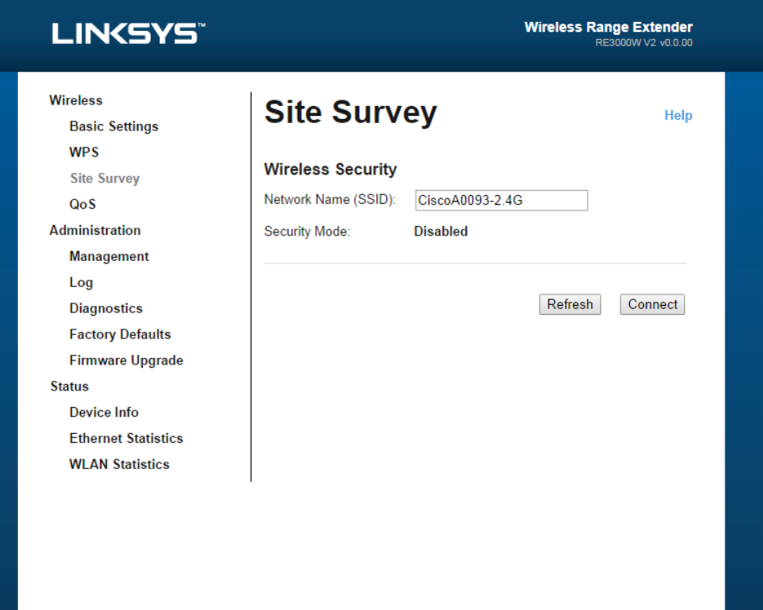Open Basic Settings page
The image size is (763, 610).
tap(114, 126)
